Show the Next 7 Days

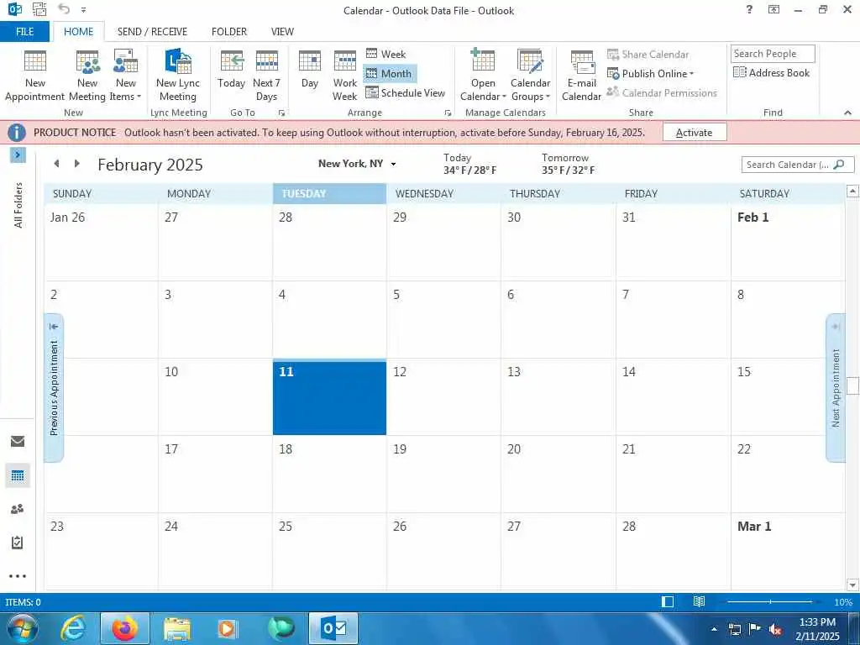click(x=266, y=75)
